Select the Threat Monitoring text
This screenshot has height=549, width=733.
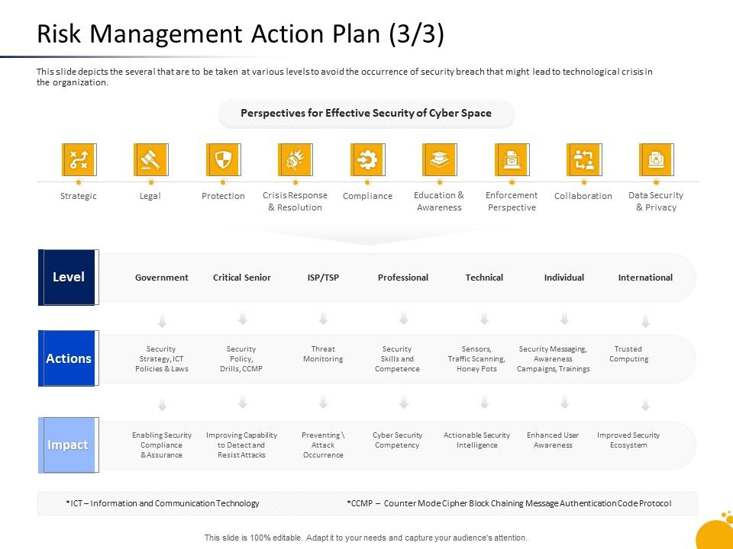323,354
